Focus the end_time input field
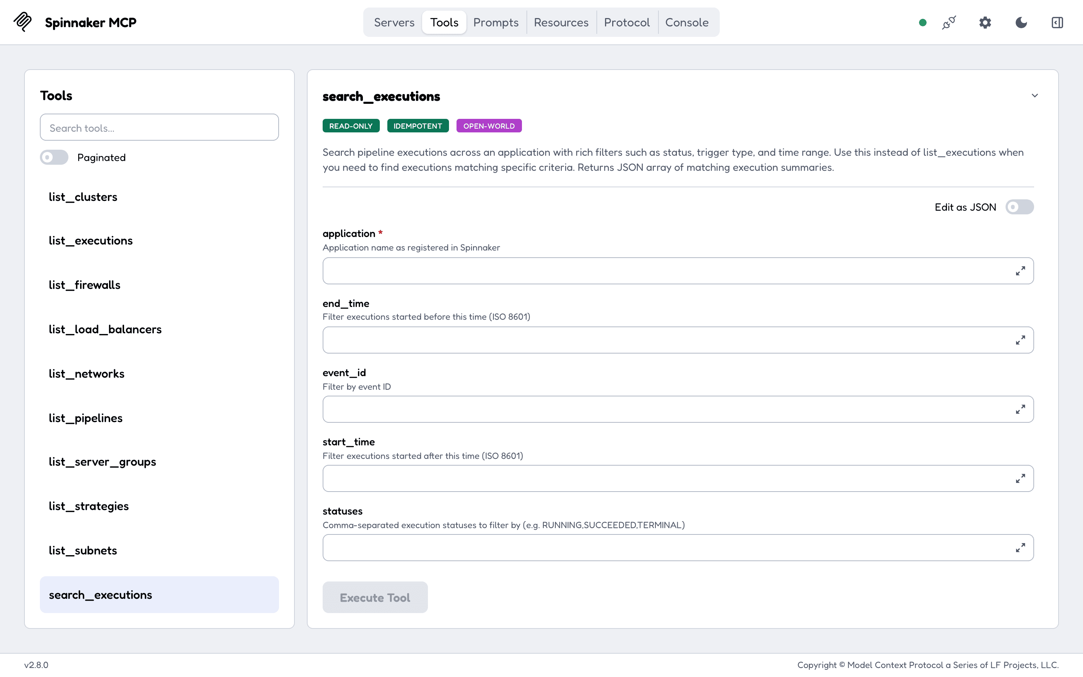 pos(678,340)
